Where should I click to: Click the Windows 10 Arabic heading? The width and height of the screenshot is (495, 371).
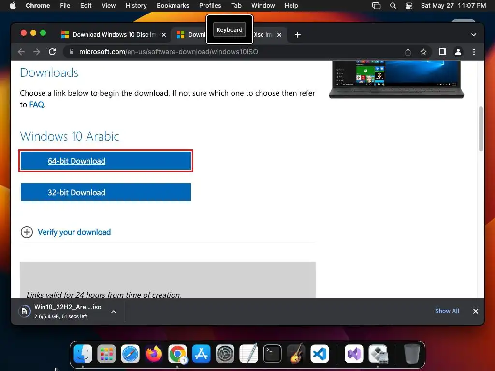point(70,136)
